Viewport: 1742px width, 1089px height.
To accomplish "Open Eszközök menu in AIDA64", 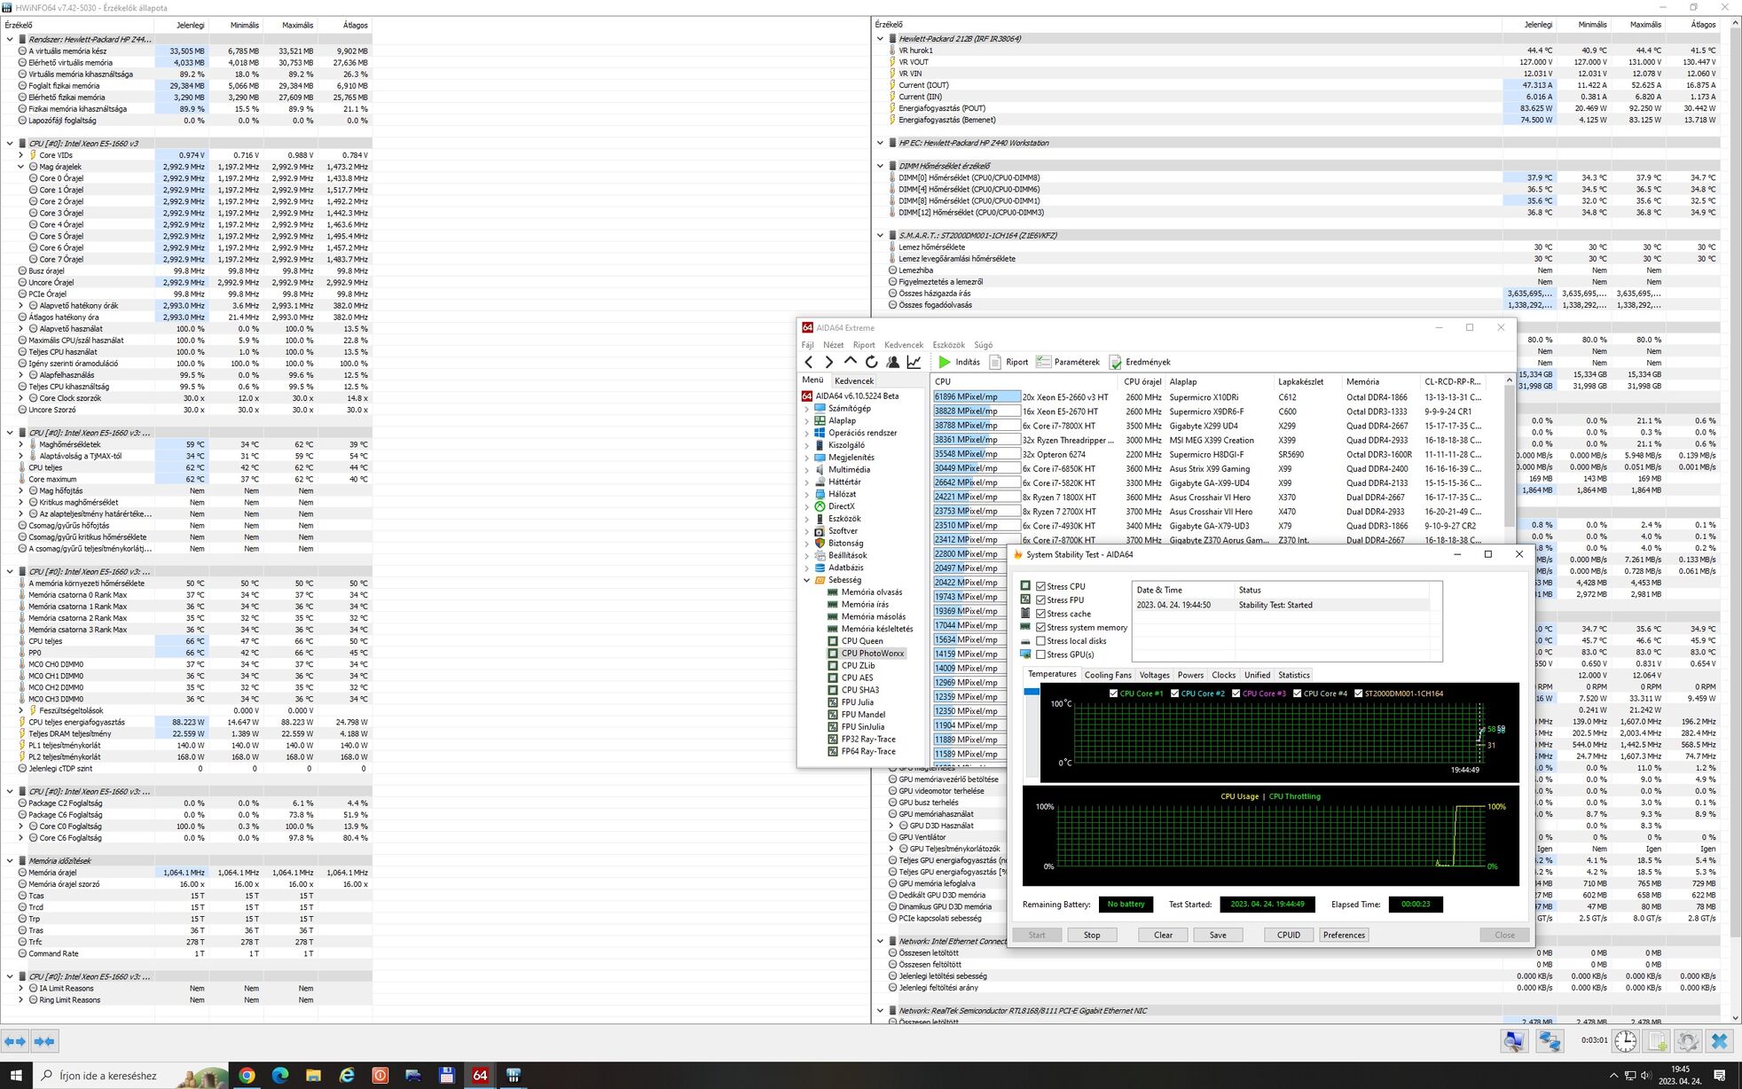I will (948, 345).
